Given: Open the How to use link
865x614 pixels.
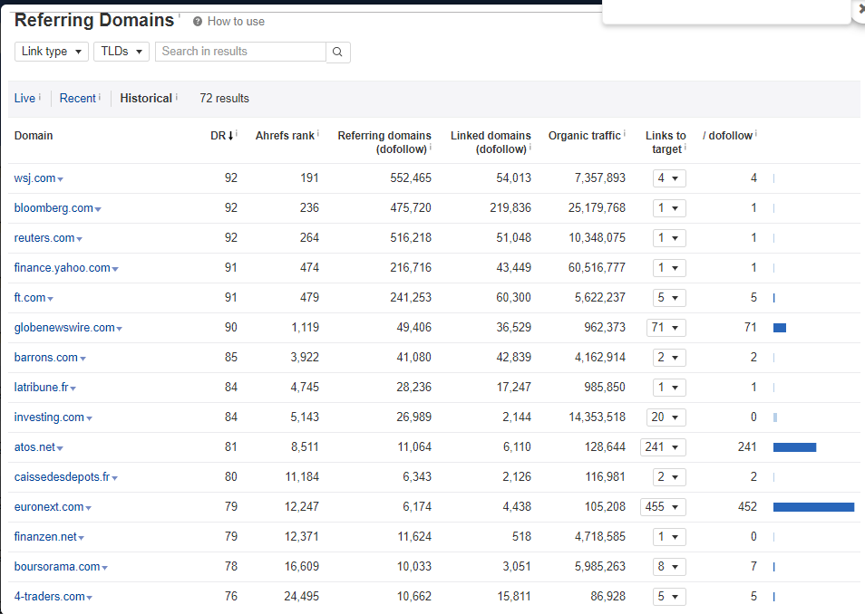Looking at the screenshot, I should coord(236,22).
